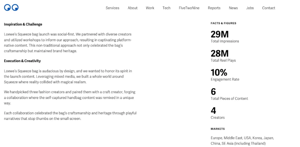Click paragraph starting 'We handpicked three fashion creators'
The image size is (300, 147).
coord(70,98)
